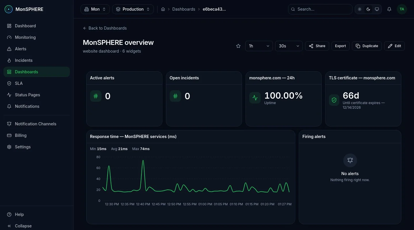Collapse the sidebar

click(37, 226)
